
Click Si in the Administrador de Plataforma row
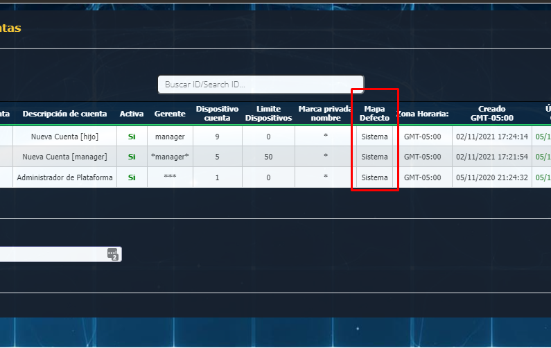pyautogui.click(x=132, y=177)
